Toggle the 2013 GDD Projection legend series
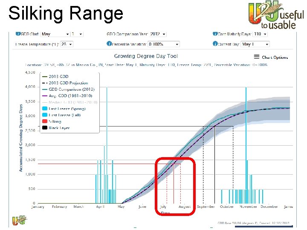307x230 pixels. (x=65, y=83)
